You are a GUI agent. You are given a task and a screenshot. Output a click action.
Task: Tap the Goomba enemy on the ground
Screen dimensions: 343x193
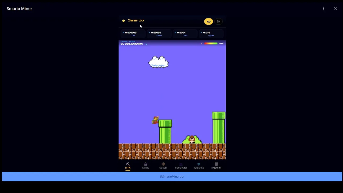[192, 140]
